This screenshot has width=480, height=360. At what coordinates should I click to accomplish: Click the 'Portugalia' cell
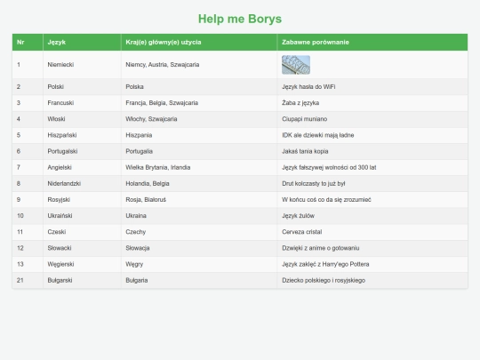click(x=199, y=151)
